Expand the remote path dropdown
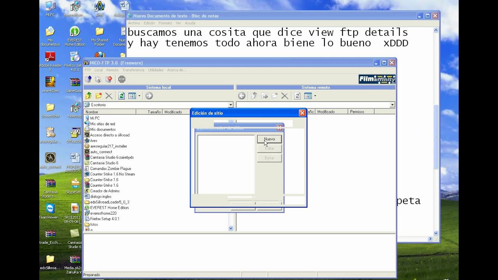The width and height of the screenshot is (498, 280). (x=392, y=105)
